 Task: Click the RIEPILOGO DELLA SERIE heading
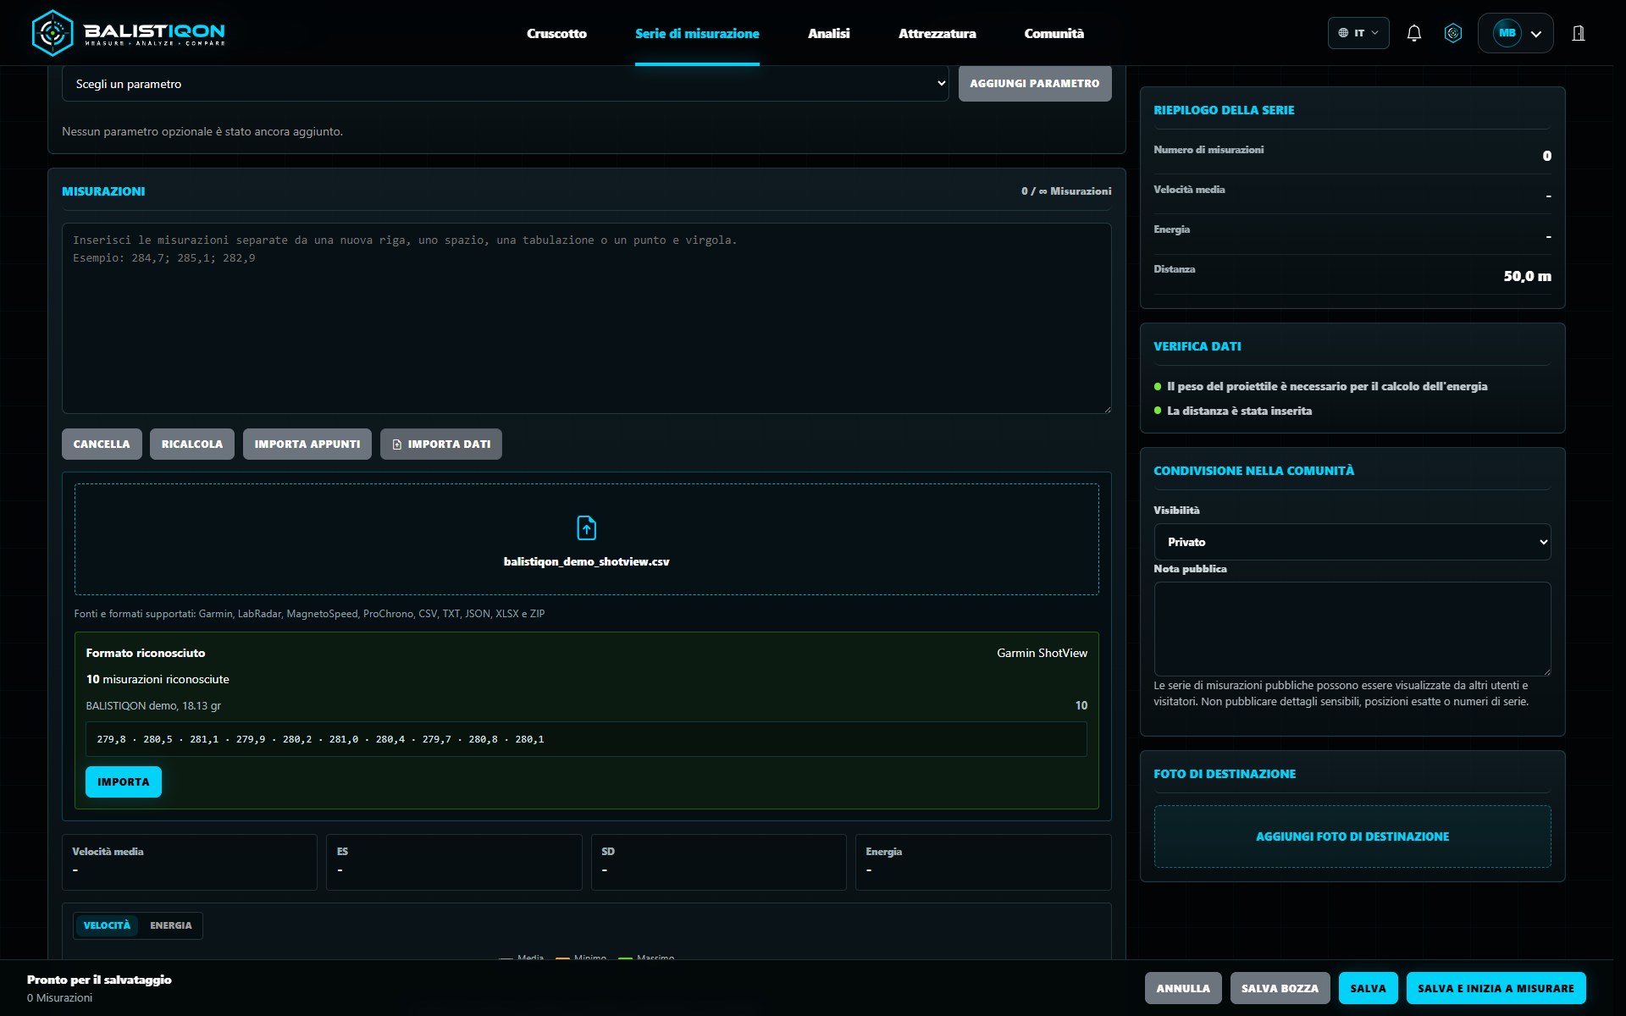1224,110
